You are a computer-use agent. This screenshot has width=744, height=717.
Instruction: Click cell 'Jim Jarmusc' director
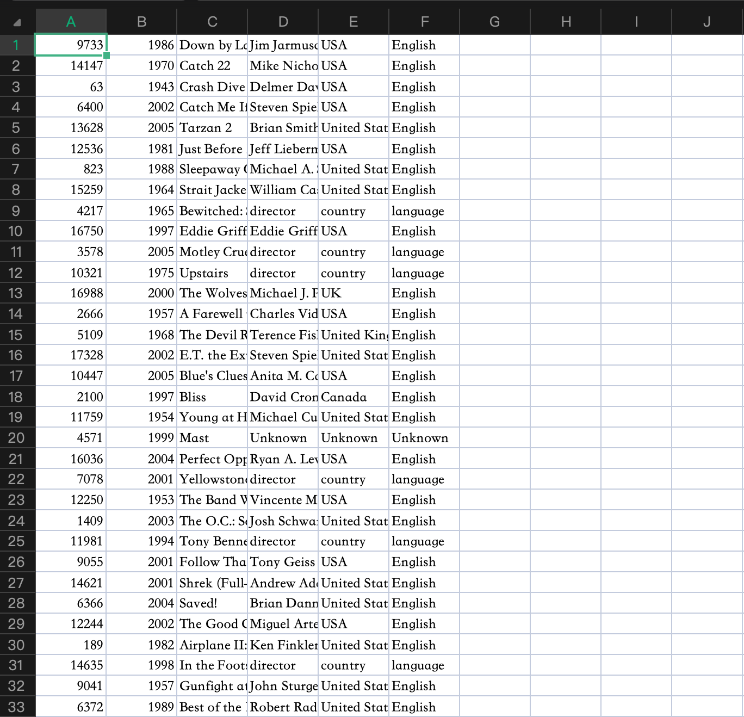click(283, 45)
